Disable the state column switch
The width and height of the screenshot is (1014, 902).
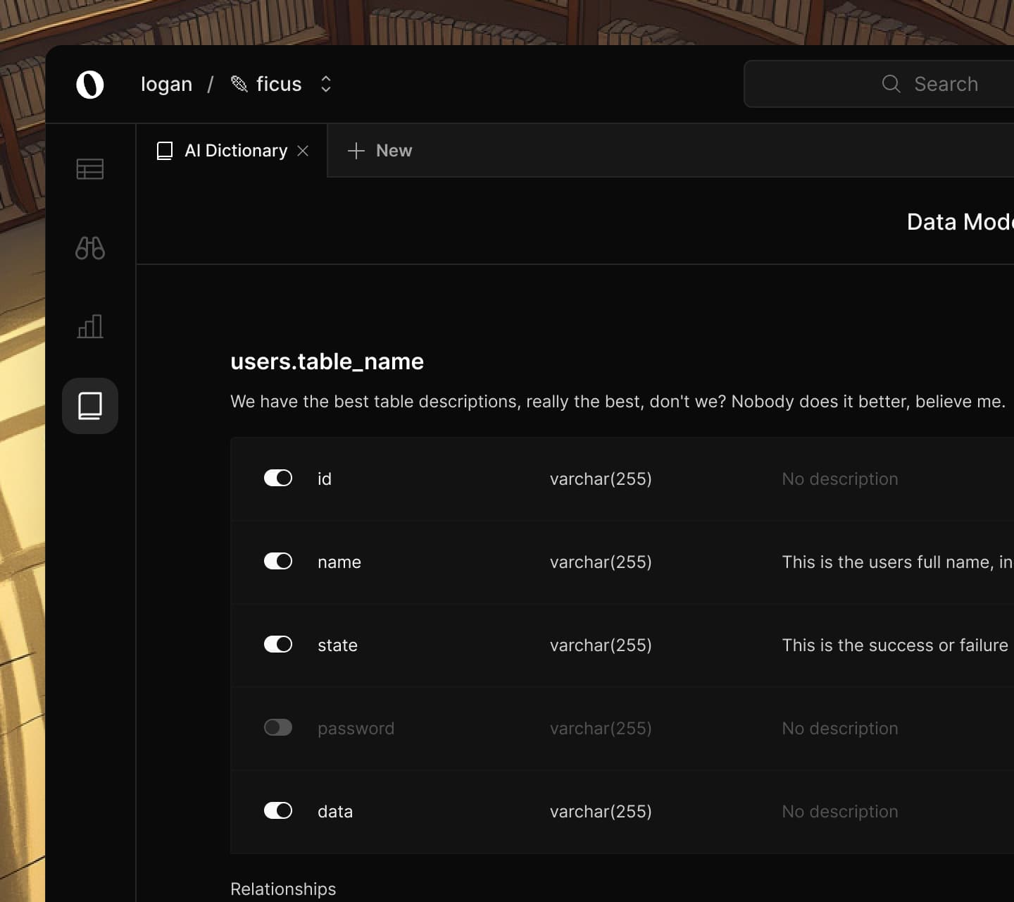[x=278, y=645]
